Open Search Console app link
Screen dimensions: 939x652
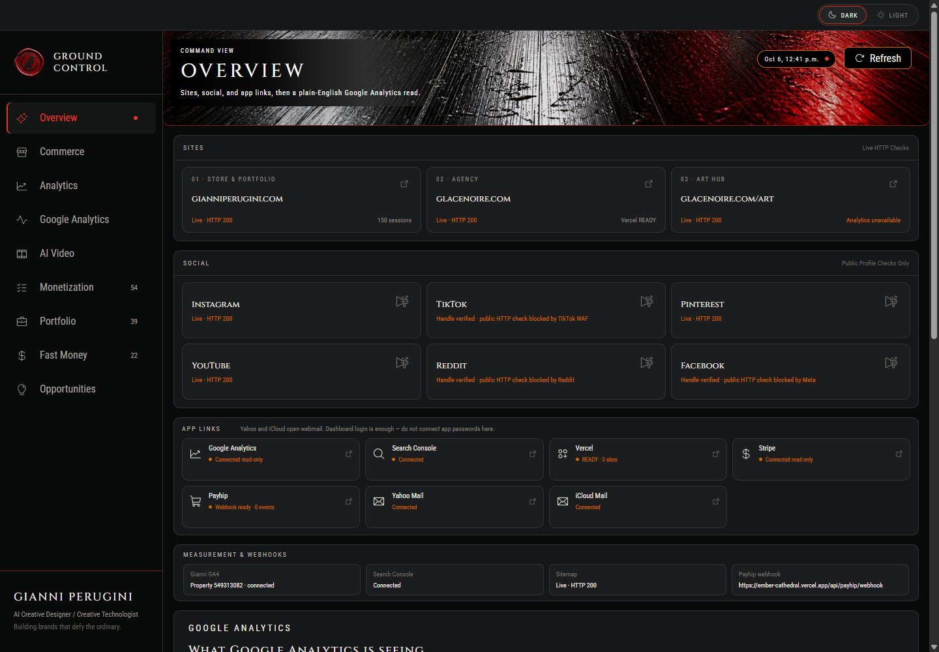[x=455, y=460]
